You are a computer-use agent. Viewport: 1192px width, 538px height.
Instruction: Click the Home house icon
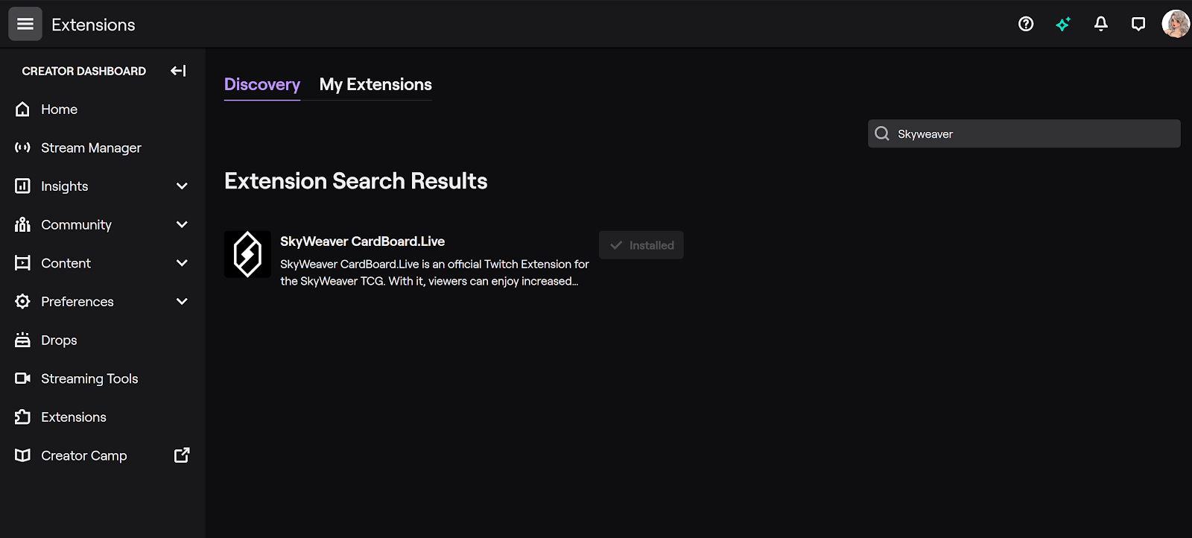(x=23, y=110)
